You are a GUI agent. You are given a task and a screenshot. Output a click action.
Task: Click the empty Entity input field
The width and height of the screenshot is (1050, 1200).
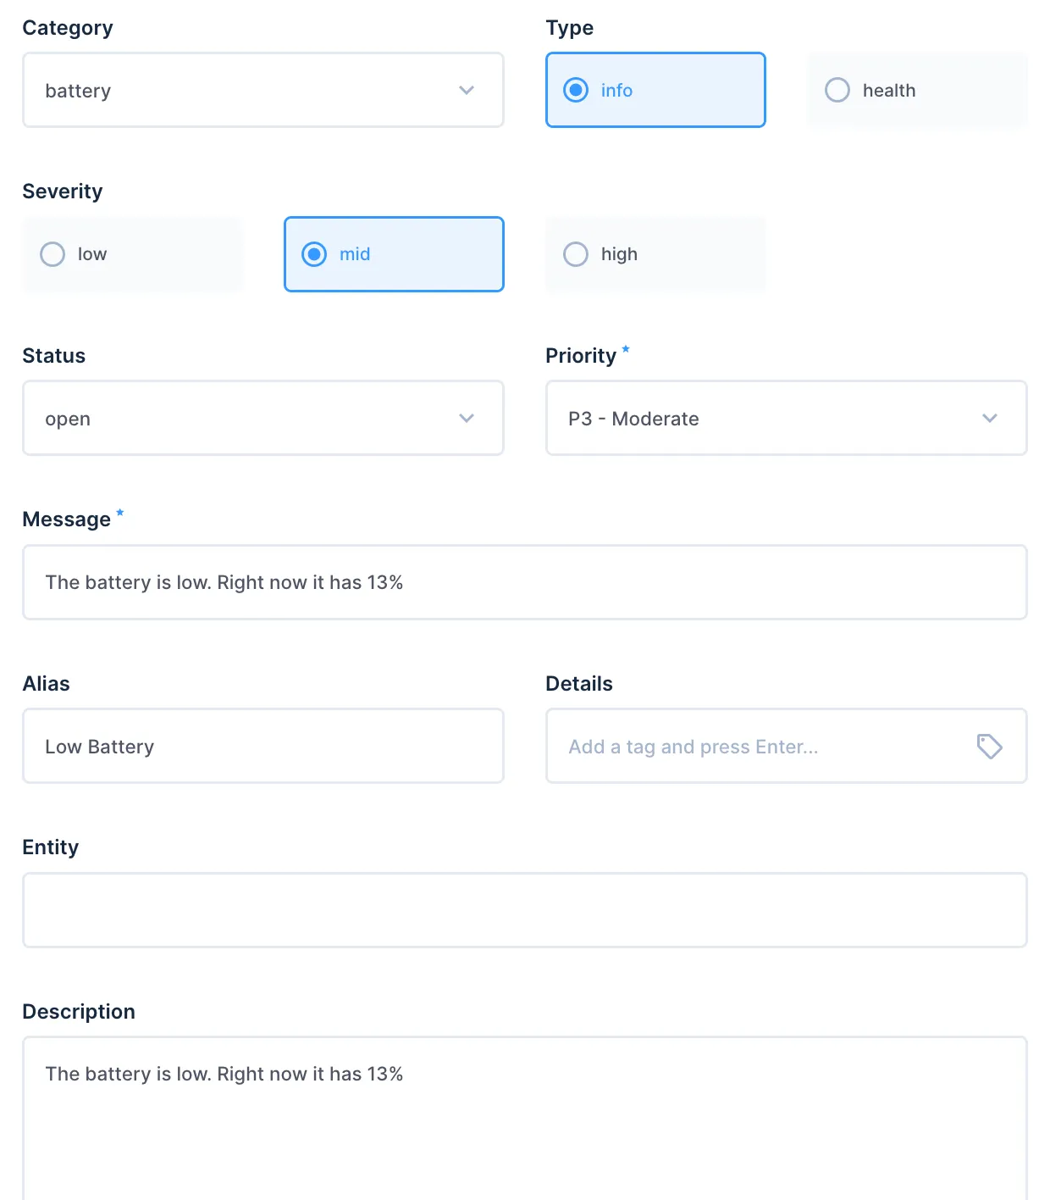525,910
